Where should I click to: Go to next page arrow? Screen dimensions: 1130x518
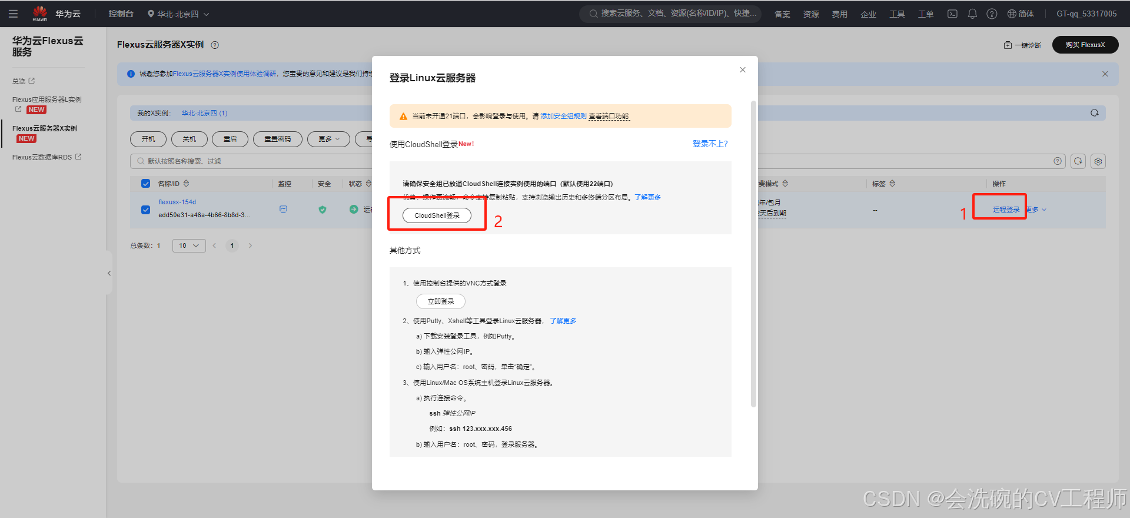250,245
